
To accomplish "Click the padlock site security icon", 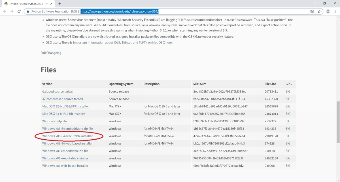I will (28, 12).
